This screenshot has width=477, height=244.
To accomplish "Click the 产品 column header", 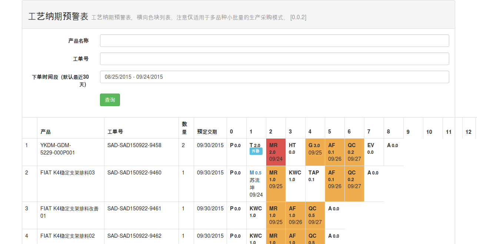I will [x=46, y=132].
